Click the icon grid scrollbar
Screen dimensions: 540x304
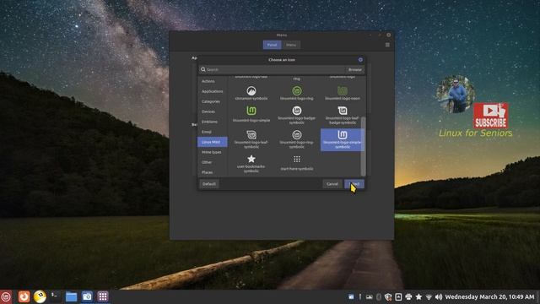click(x=363, y=146)
